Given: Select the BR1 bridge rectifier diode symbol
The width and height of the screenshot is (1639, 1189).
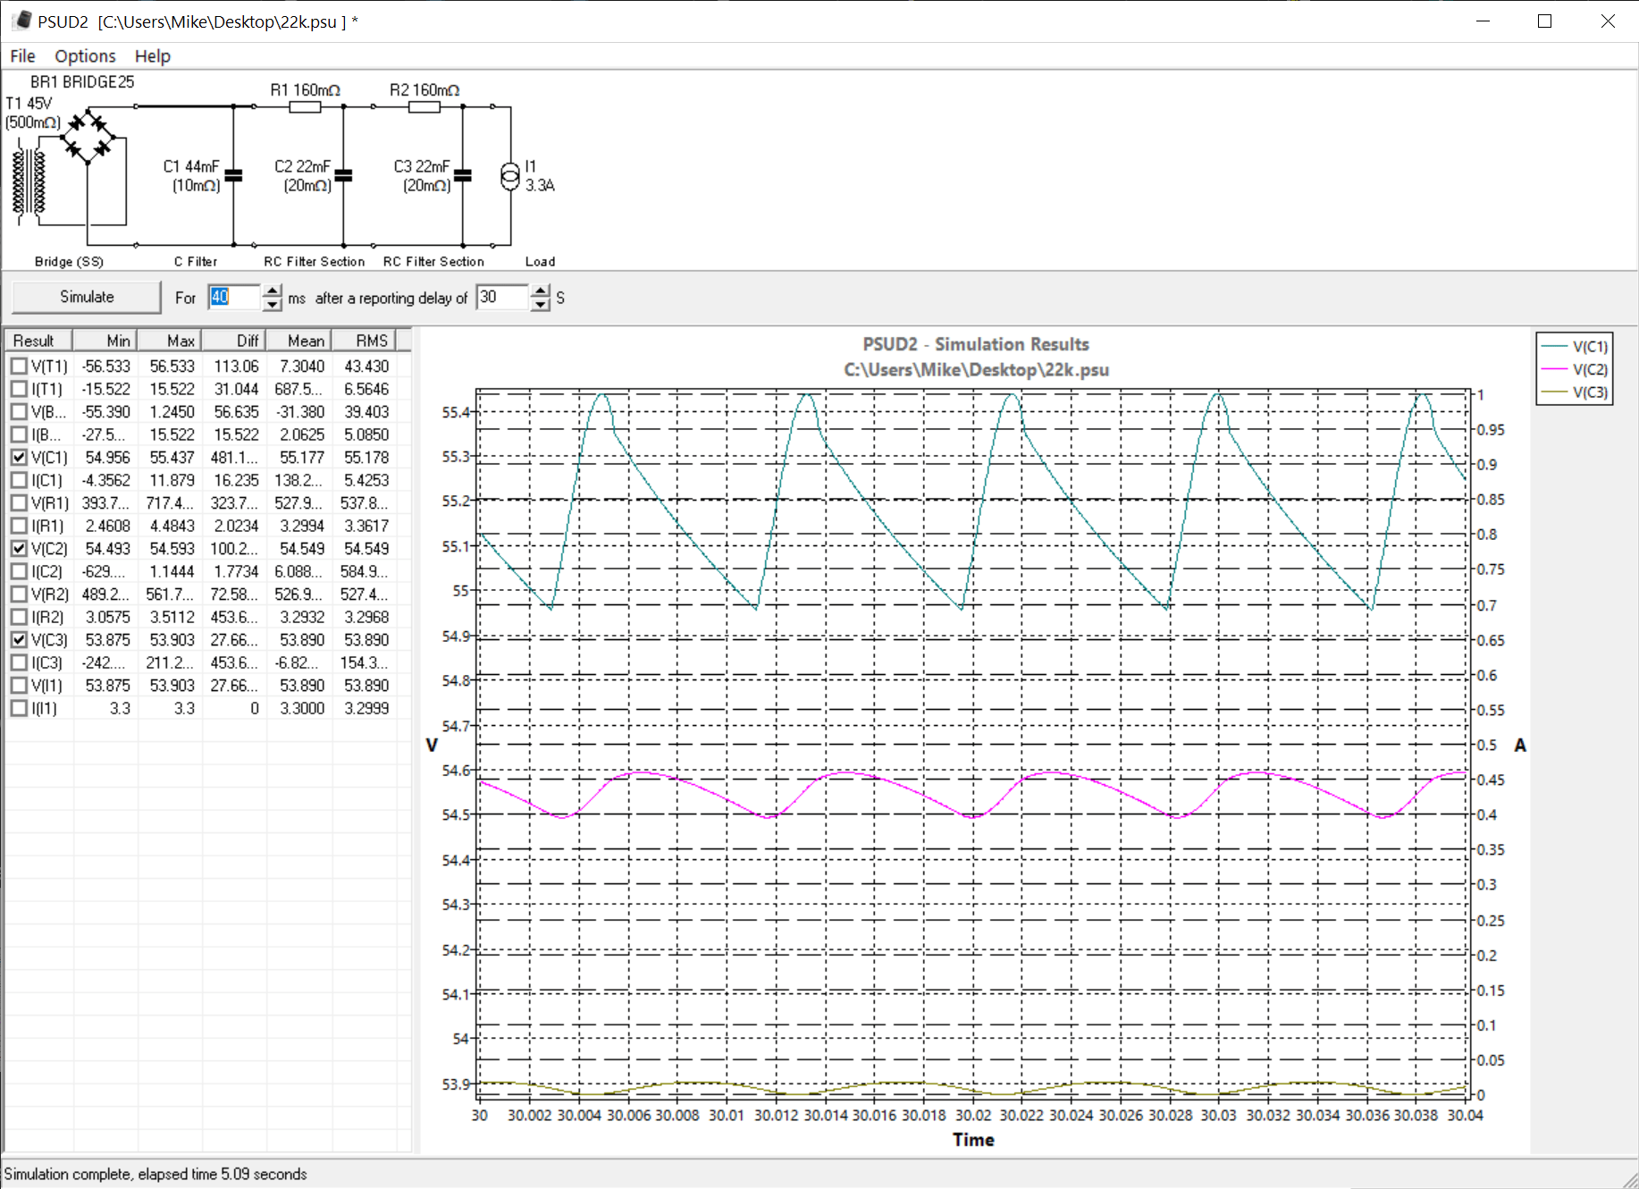Looking at the screenshot, I should pos(88,135).
